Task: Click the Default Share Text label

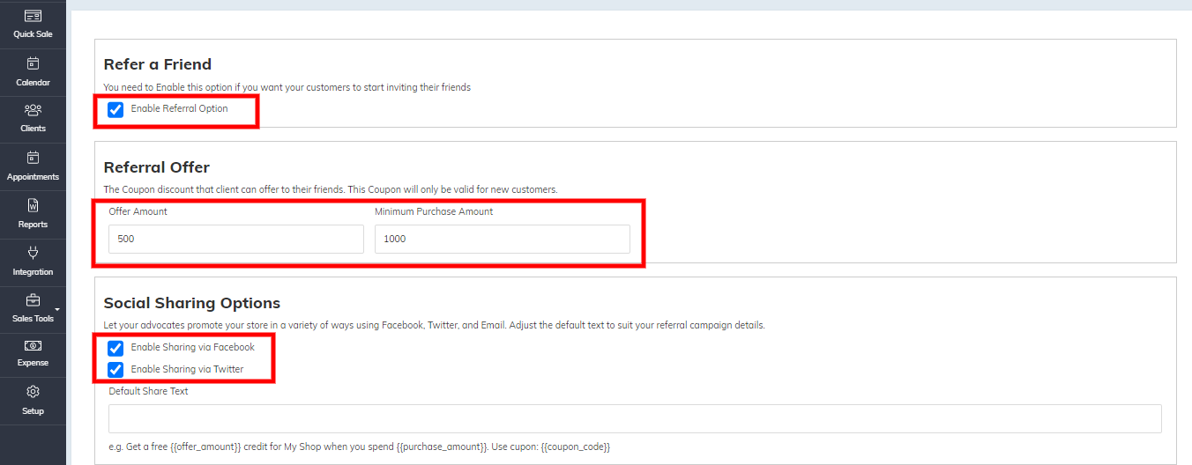Action: 148,391
